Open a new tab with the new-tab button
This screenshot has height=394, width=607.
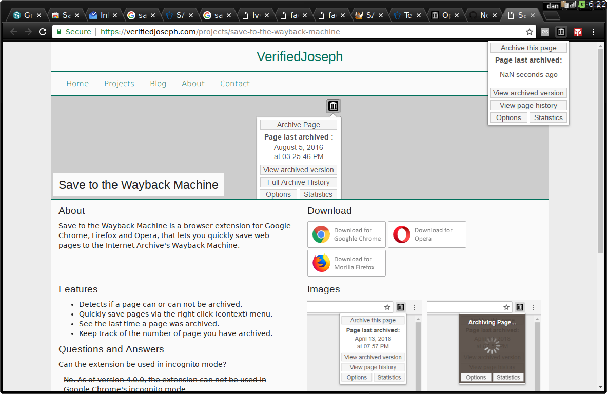click(552, 16)
